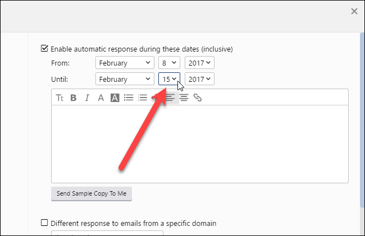The width and height of the screenshot is (365, 236).
Task: Insert a numbered list
Action: pos(143,98)
